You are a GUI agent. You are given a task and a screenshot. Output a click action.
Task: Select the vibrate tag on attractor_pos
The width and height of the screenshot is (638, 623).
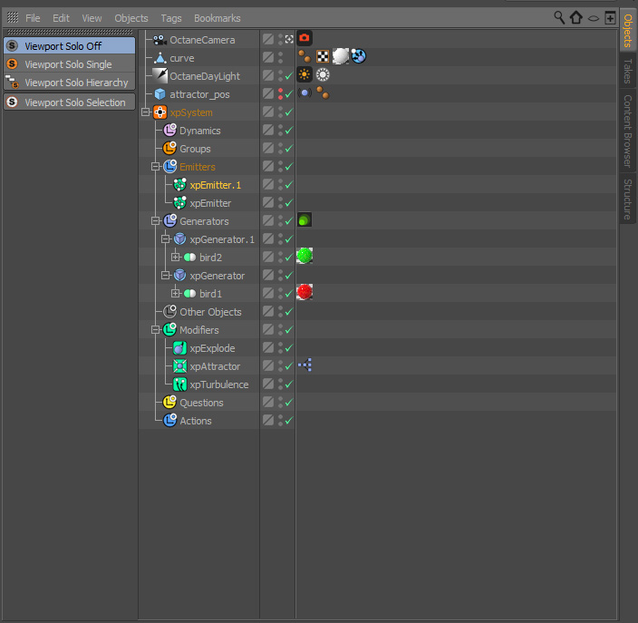pos(304,92)
